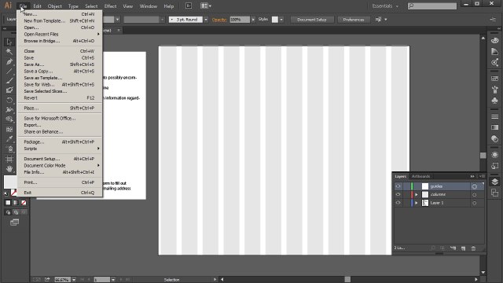Open the Scripts submenu
The height and width of the screenshot is (283, 503).
pyautogui.click(x=59, y=149)
